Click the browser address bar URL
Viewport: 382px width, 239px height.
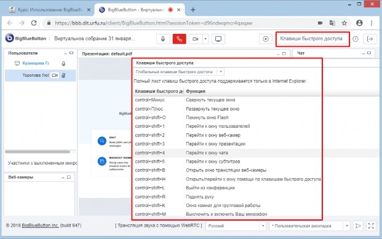[x=154, y=23]
